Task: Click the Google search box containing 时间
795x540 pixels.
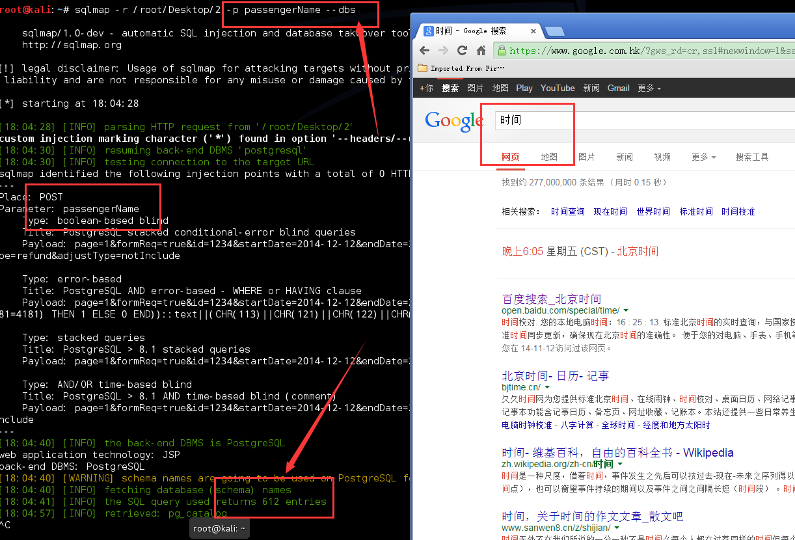Action: pyautogui.click(x=644, y=120)
